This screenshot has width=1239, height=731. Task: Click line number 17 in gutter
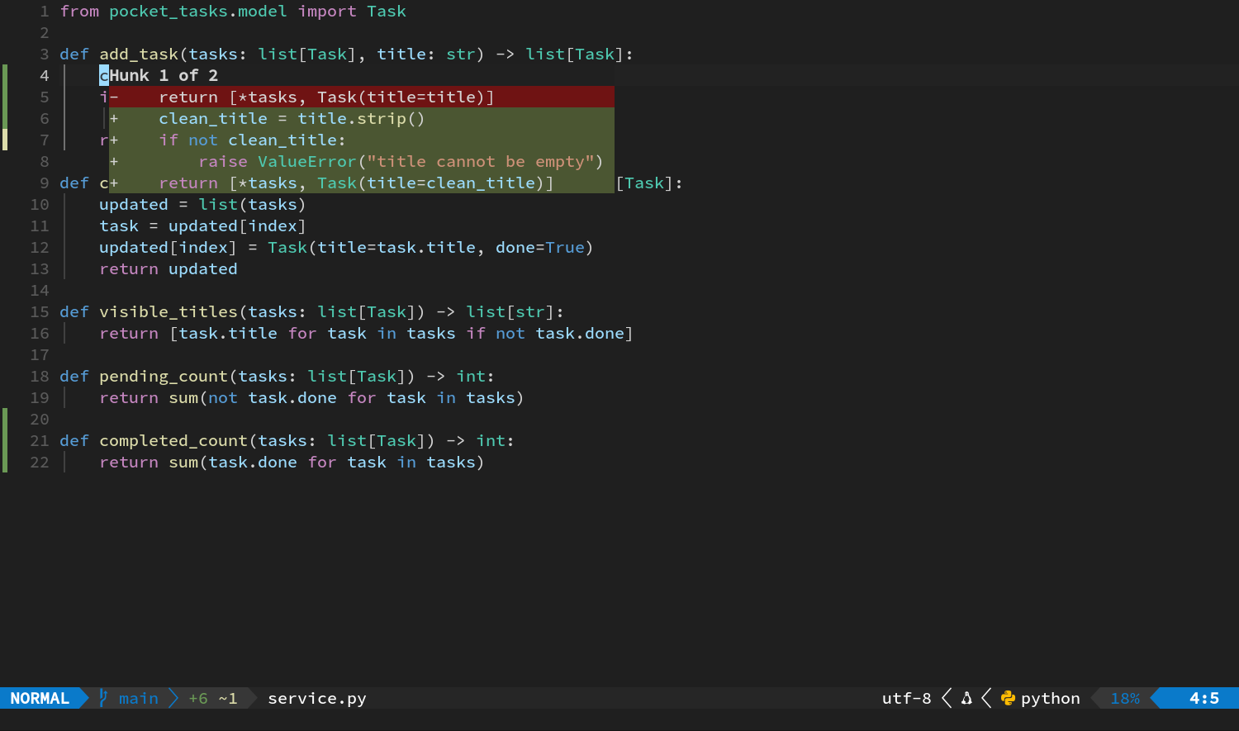click(x=40, y=354)
